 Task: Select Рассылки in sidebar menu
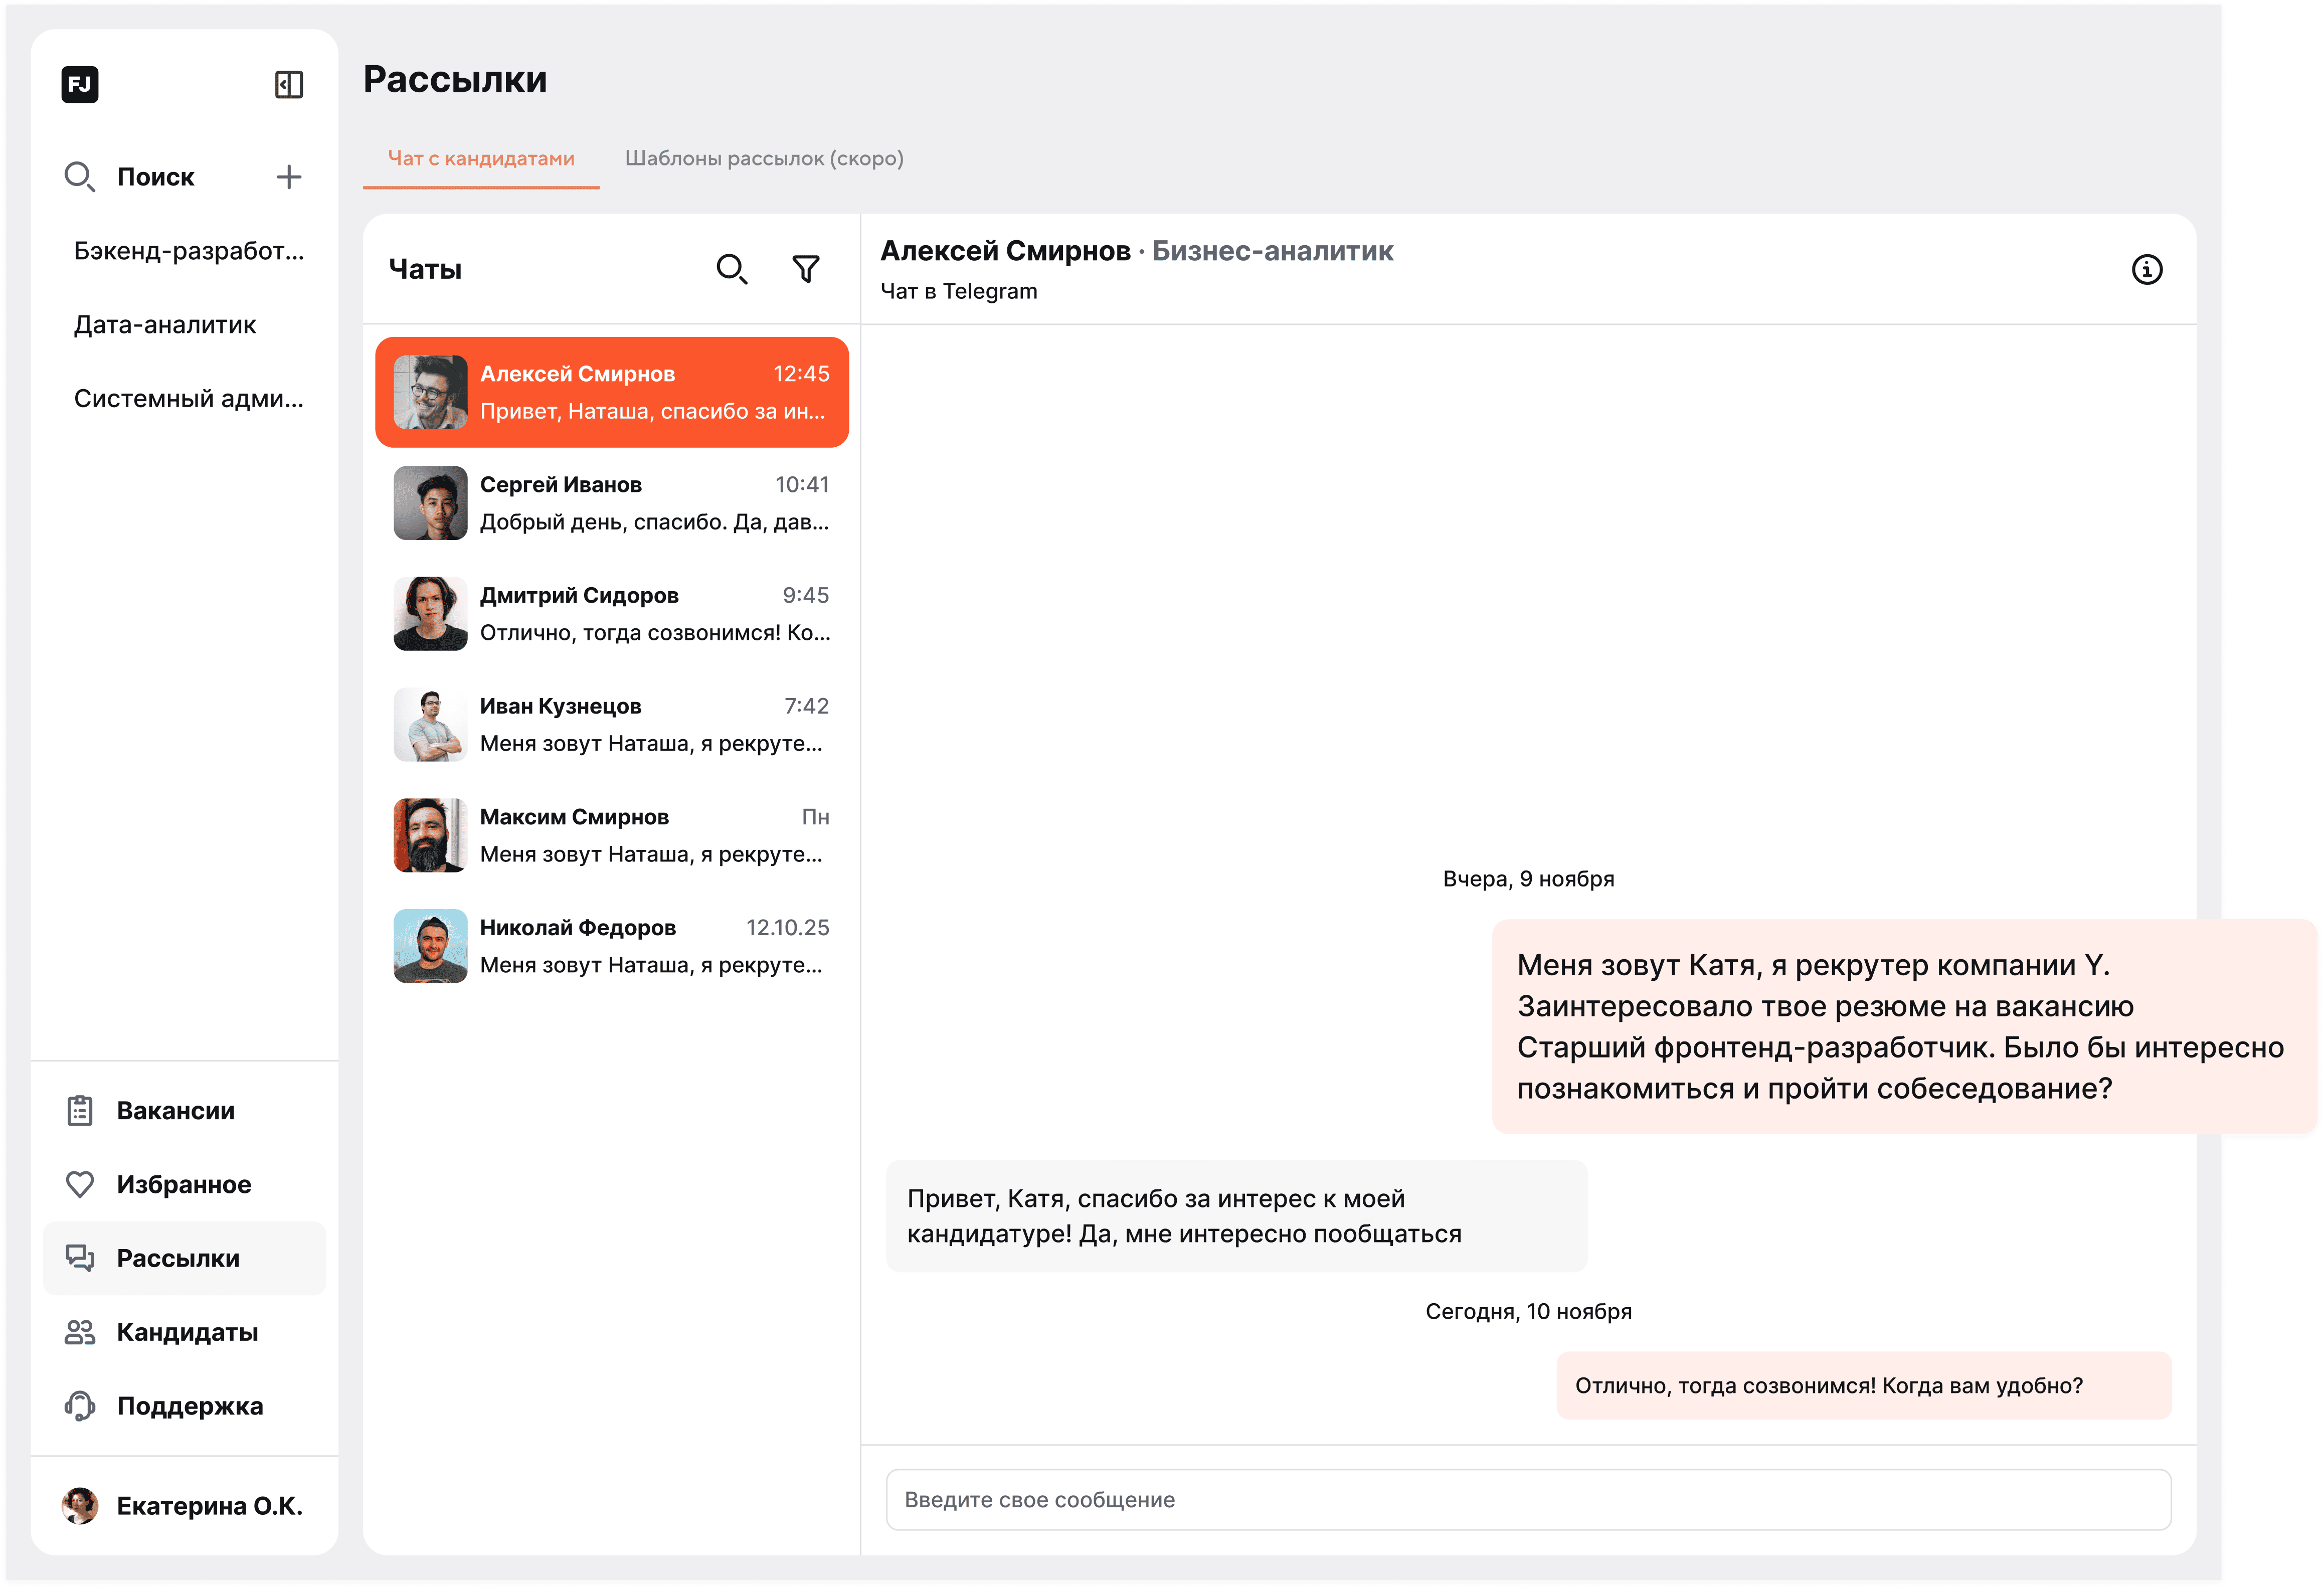(x=178, y=1258)
